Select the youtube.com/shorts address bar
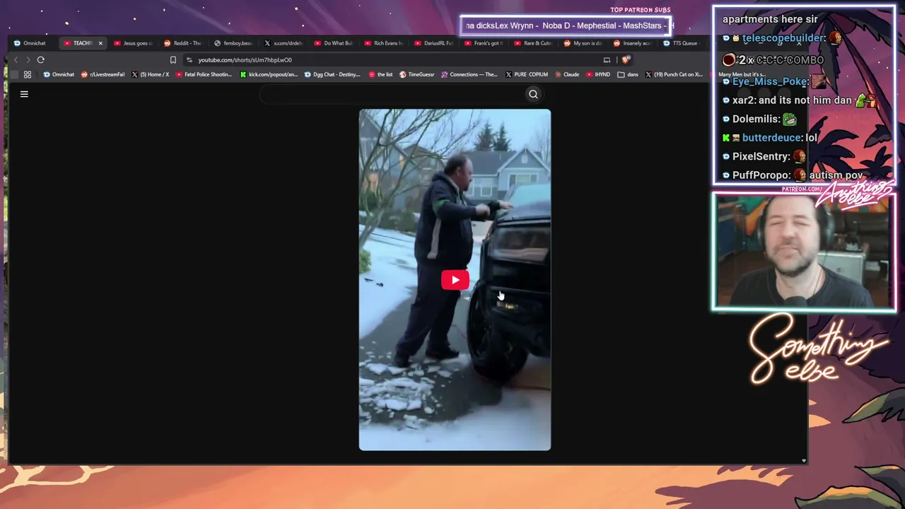The width and height of the screenshot is (905, 509). coord(245,60)
